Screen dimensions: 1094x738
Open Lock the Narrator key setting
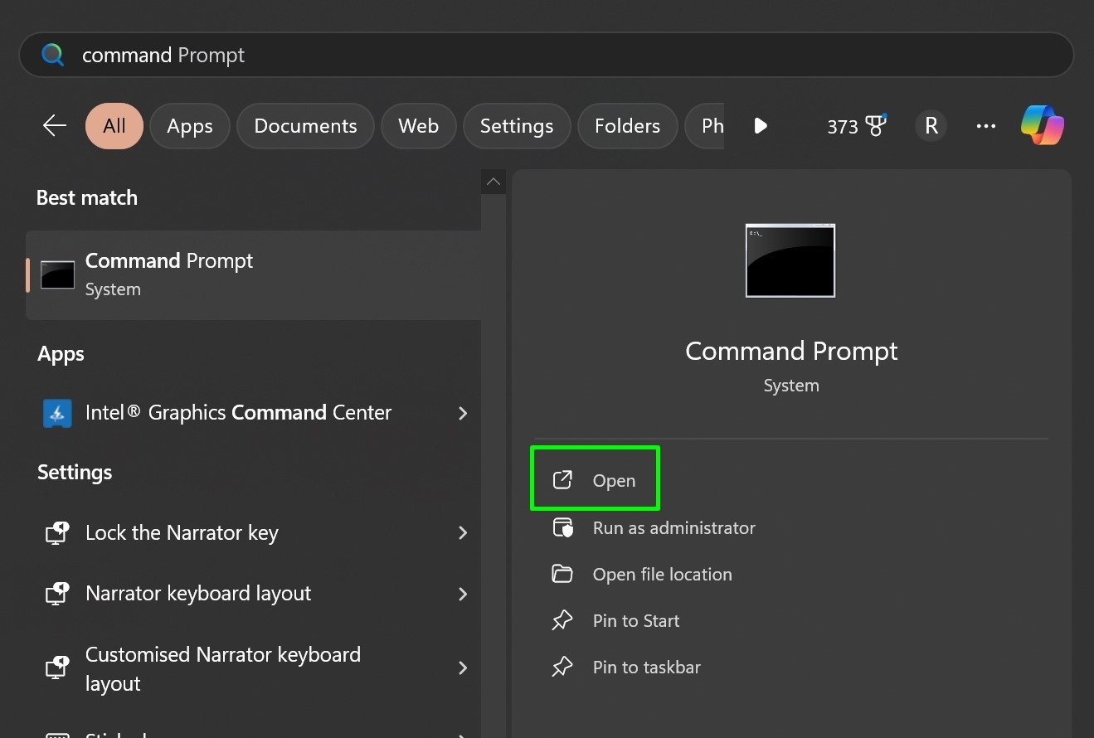(254, 532)
